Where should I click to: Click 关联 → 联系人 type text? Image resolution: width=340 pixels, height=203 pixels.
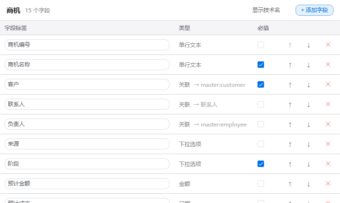(198, 105)
